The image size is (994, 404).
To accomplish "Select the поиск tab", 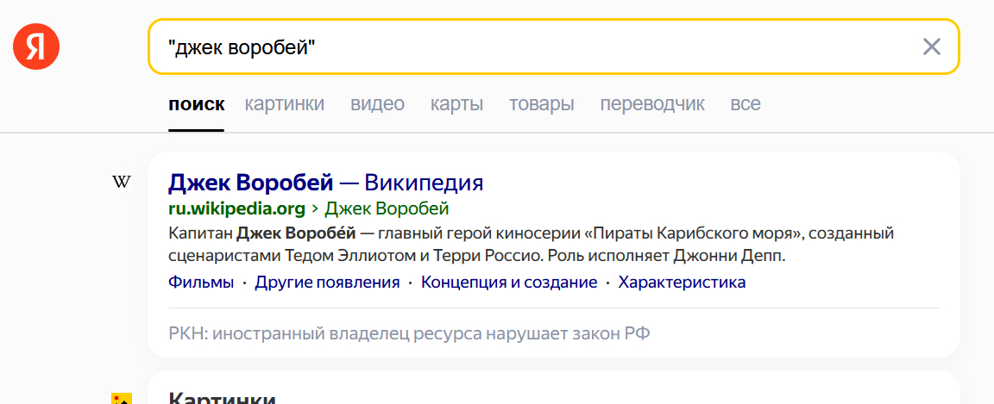I will click(x=197, y=104).
